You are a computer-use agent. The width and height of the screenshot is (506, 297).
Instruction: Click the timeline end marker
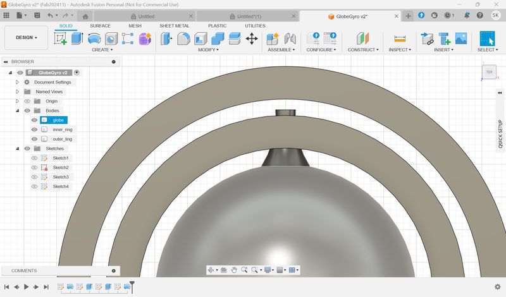[x=132, y=287]
